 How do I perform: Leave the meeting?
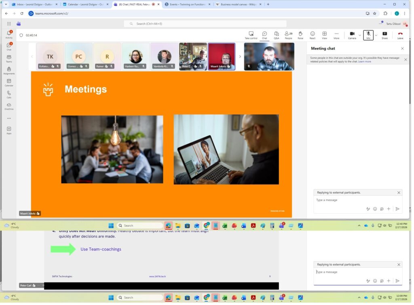point(400,35)
